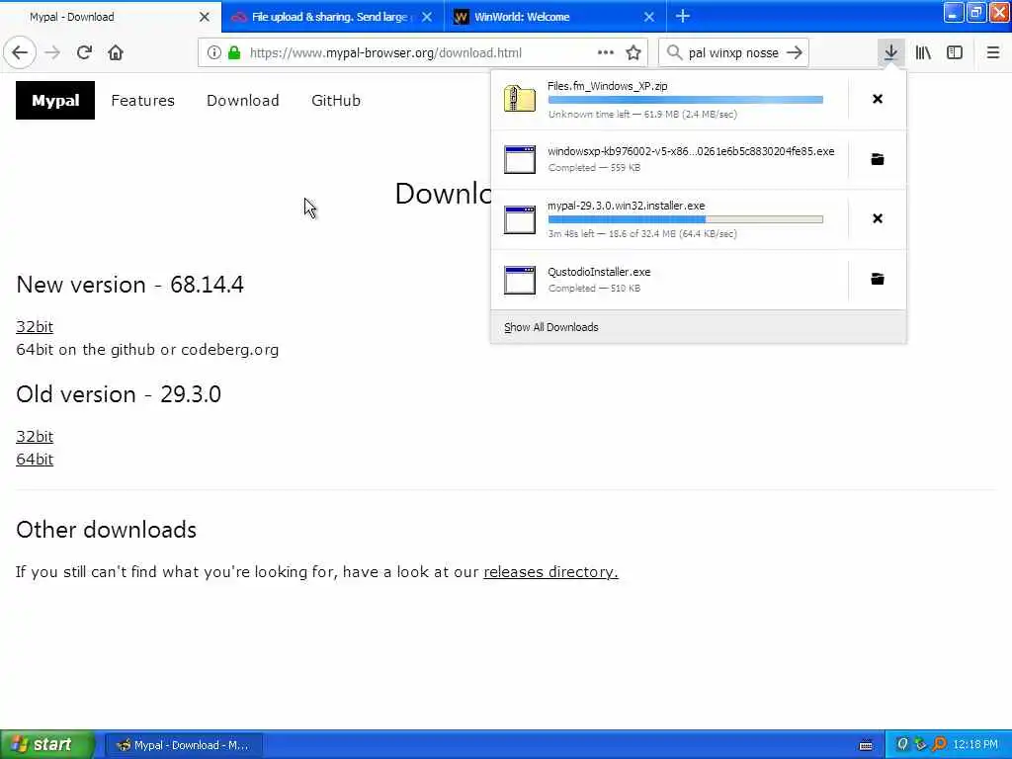
Task: Switch to the File upload & sharing tab
Action: [332, 17]
